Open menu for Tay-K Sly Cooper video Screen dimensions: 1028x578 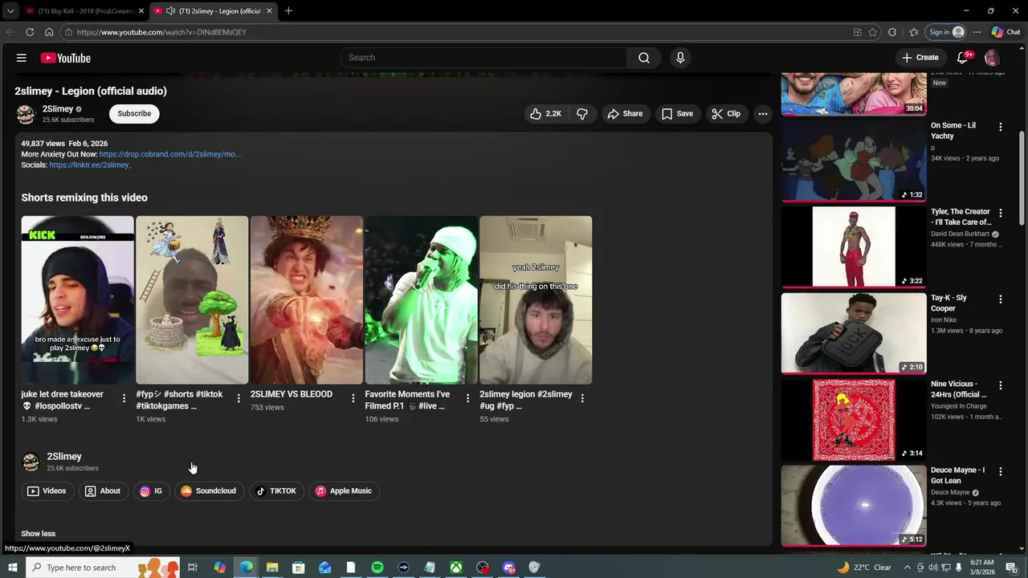pyautogui.click(x=1001, y=299)
